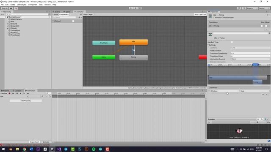Select the Animator tab
Image resolution: width=271 pixels, height=152 pixels.
(79, 12)
